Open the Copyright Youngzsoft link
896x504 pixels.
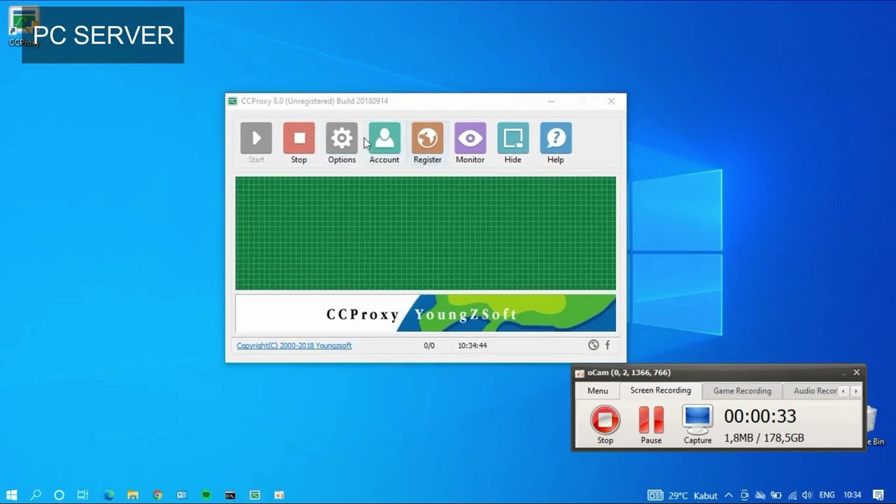[294, 345]
